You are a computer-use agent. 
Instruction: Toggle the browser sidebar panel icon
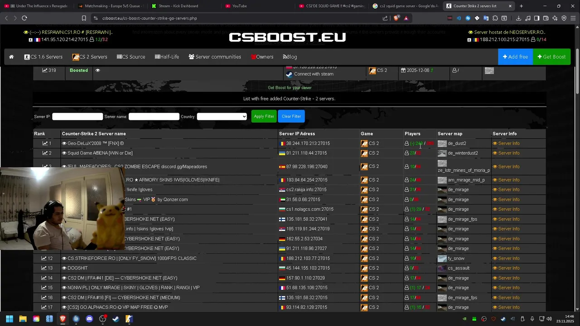click(536, 18)
